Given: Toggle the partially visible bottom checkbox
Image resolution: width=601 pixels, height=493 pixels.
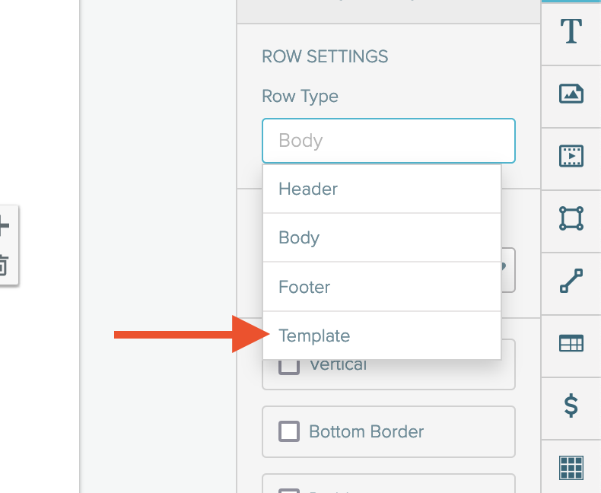Looking at the screenshot, I should tap(289, 490).
